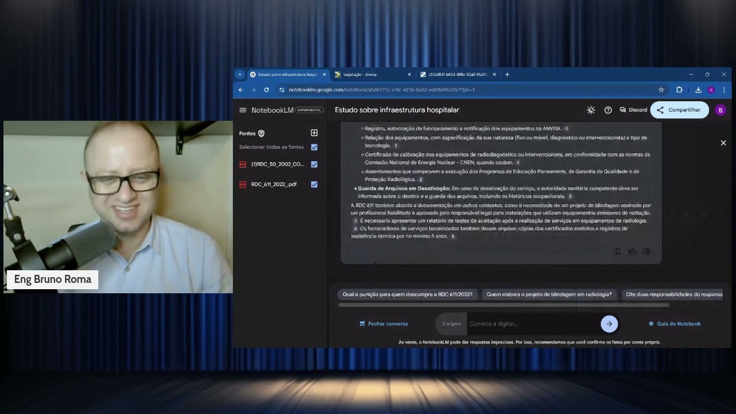
Task: Open the RDC_611_2022_.pdf source
Action: [x=274, y=185]
